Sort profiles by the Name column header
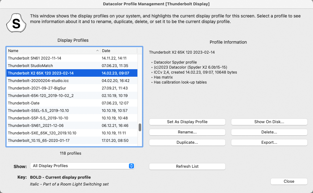 [53, 51]
